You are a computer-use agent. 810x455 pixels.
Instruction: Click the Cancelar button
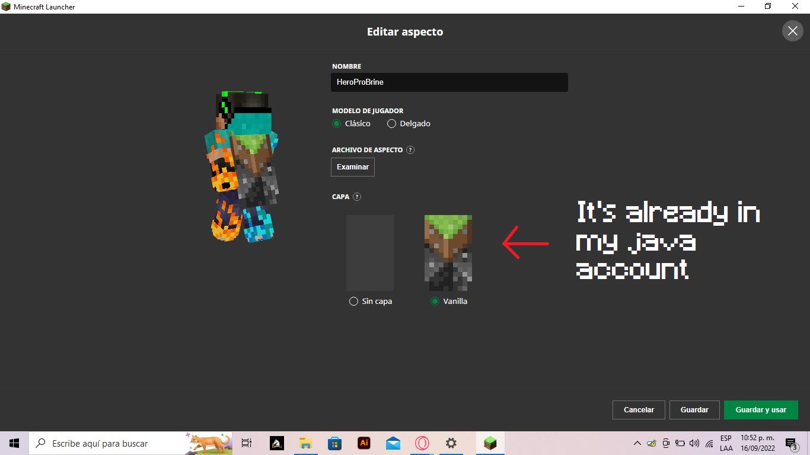coord(639,410)
